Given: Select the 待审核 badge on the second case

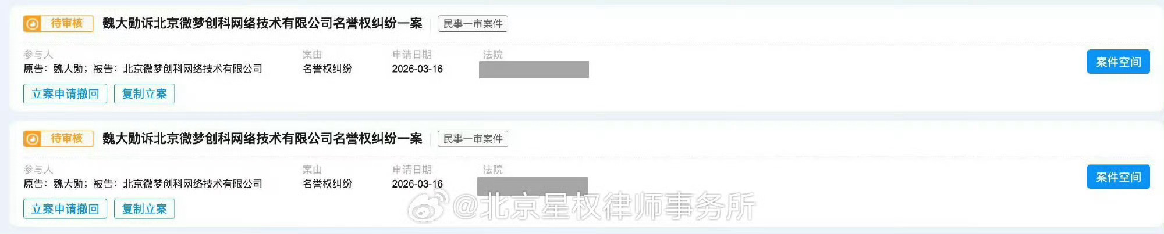Looking at the screenshot, I should tap(59, 139).
